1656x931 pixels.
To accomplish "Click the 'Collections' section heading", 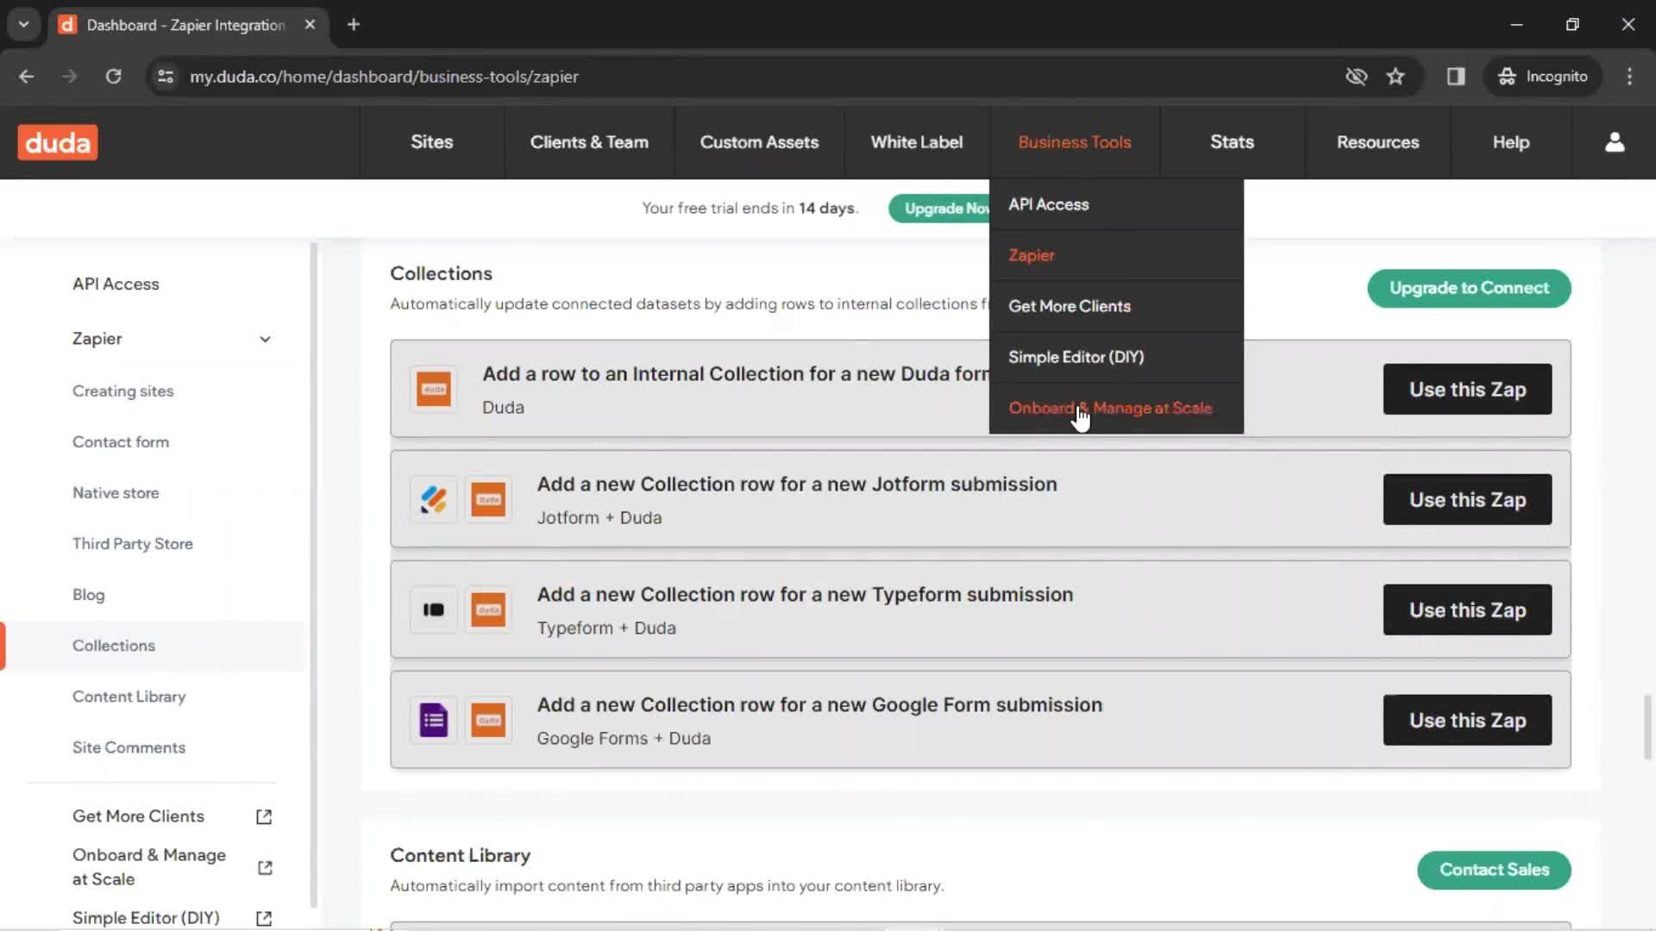I will (441, 274).
